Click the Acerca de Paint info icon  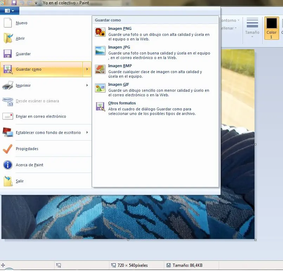coord(8,165)
